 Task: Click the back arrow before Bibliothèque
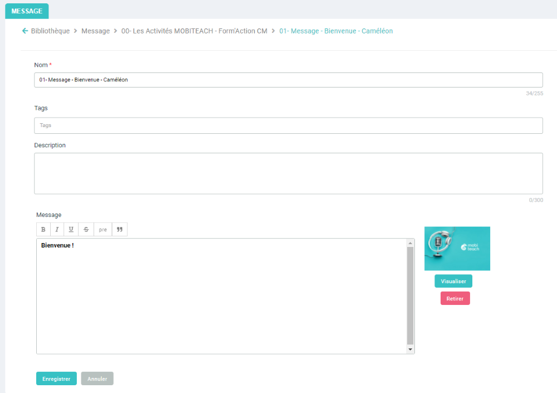tap(25, 31)
